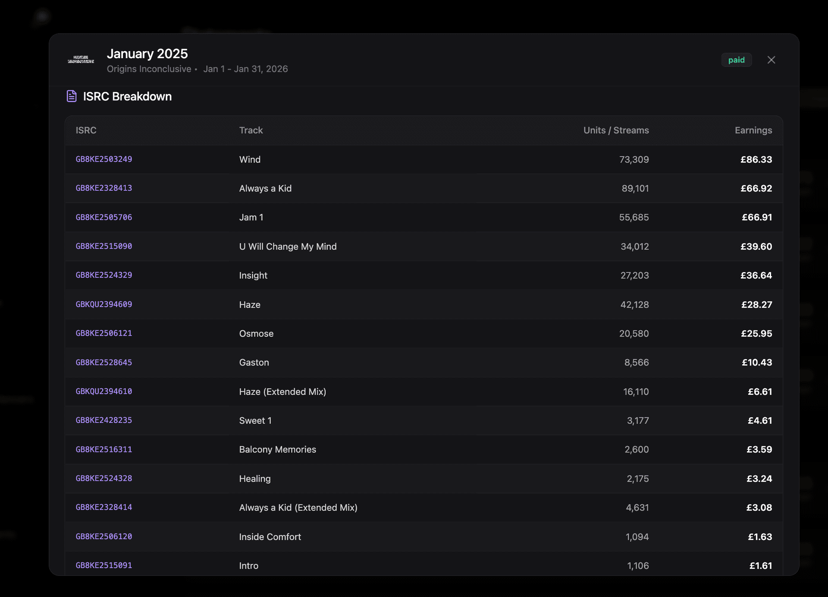The image size is (828, 597).
Task: Click the Track column header
Action: click(251, 130)
